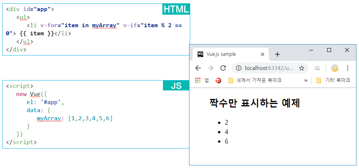The image size is (359, 168).
Task: Click the new Vue({ code line
Action: (31, 94)
